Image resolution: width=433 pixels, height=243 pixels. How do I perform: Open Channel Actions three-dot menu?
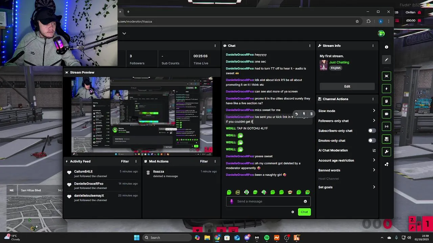point(373,99)
